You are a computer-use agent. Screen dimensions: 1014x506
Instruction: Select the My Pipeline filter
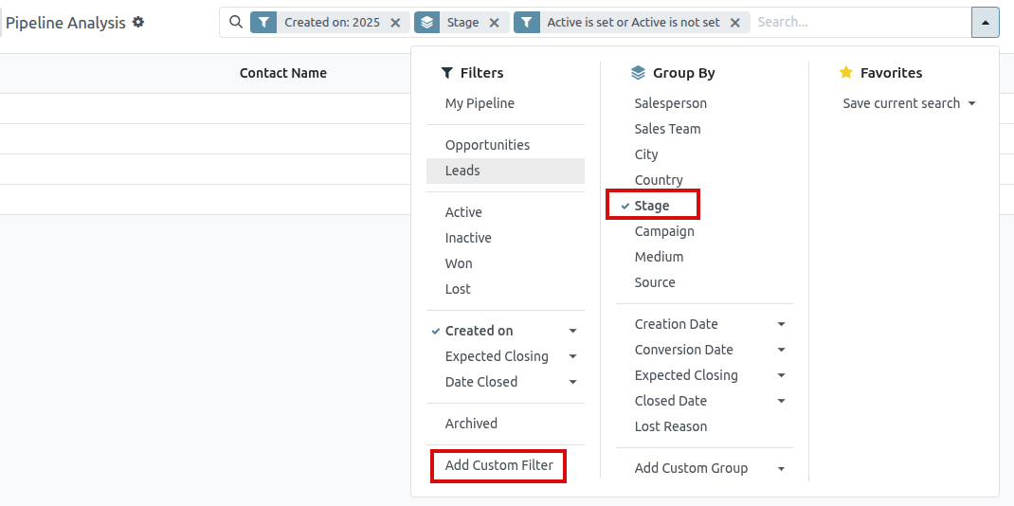click(480, 103)
